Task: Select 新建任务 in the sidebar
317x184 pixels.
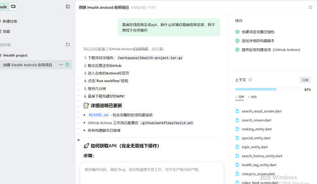Action: (10, 21)
